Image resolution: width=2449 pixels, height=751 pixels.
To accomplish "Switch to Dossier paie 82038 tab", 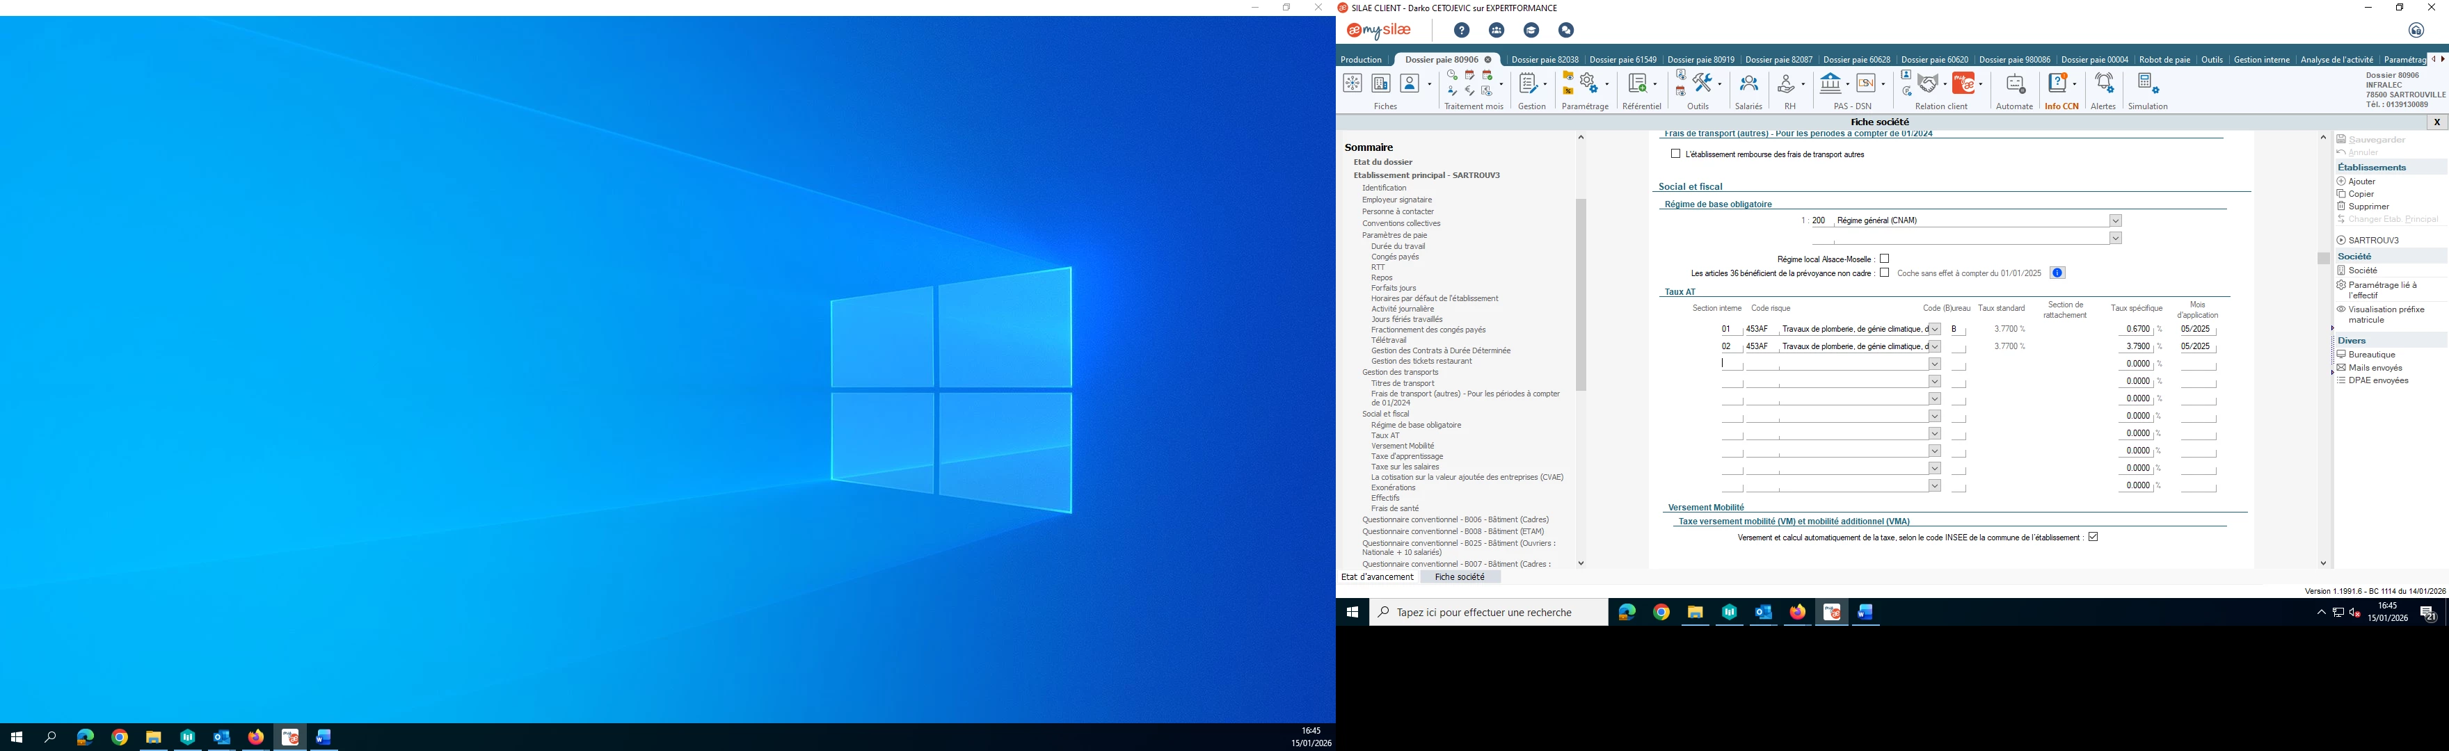I will [x=1544, y=60].
